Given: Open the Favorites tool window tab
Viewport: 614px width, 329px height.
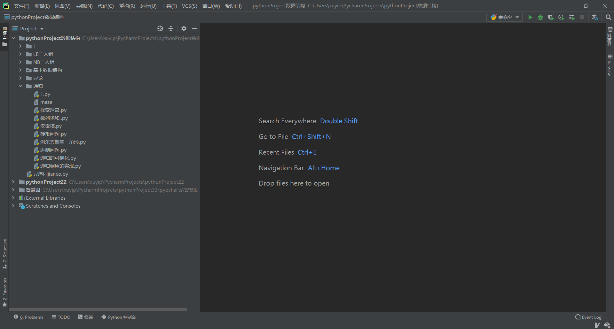Looking at the screenshot, I should pyautogui.click(x=4, y=292).
